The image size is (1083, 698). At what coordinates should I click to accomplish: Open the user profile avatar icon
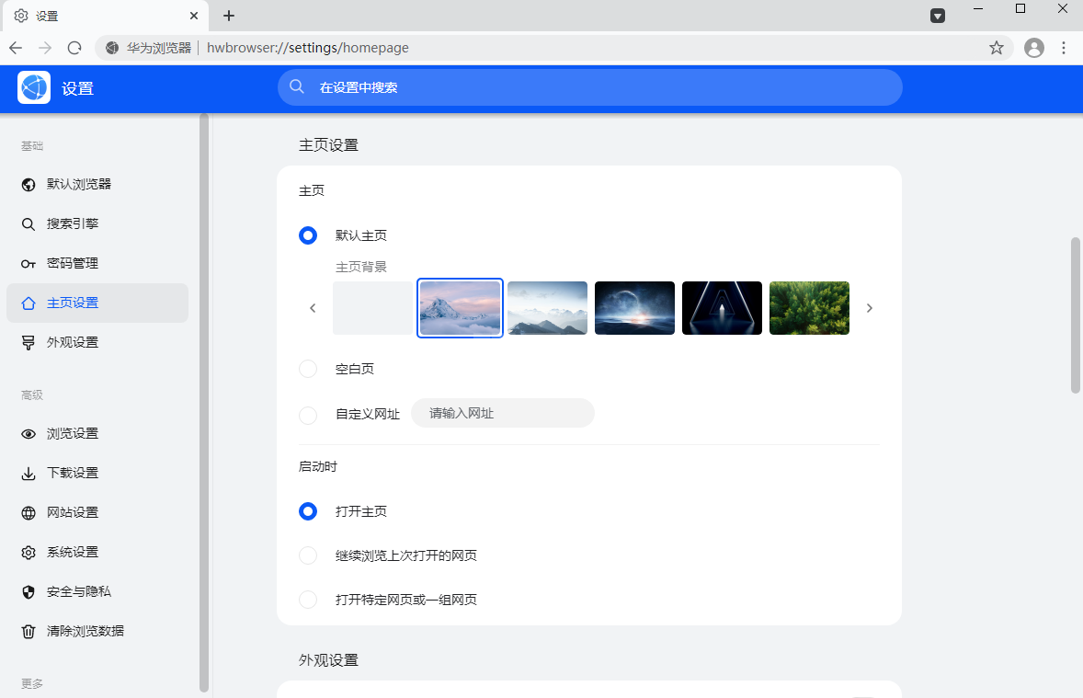point(1034,48)
